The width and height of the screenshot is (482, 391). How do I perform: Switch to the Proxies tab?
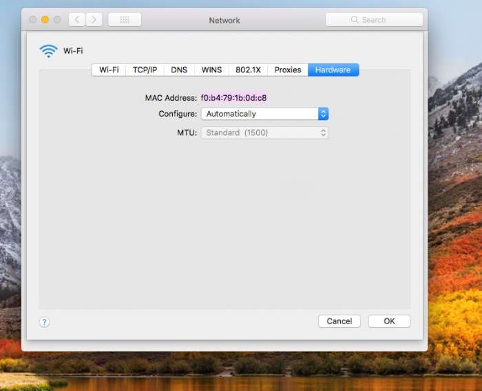tap(288, 70)
